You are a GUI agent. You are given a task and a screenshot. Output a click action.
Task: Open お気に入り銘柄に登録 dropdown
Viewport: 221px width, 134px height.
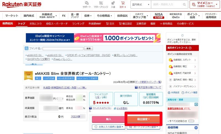tap(109, 127)
